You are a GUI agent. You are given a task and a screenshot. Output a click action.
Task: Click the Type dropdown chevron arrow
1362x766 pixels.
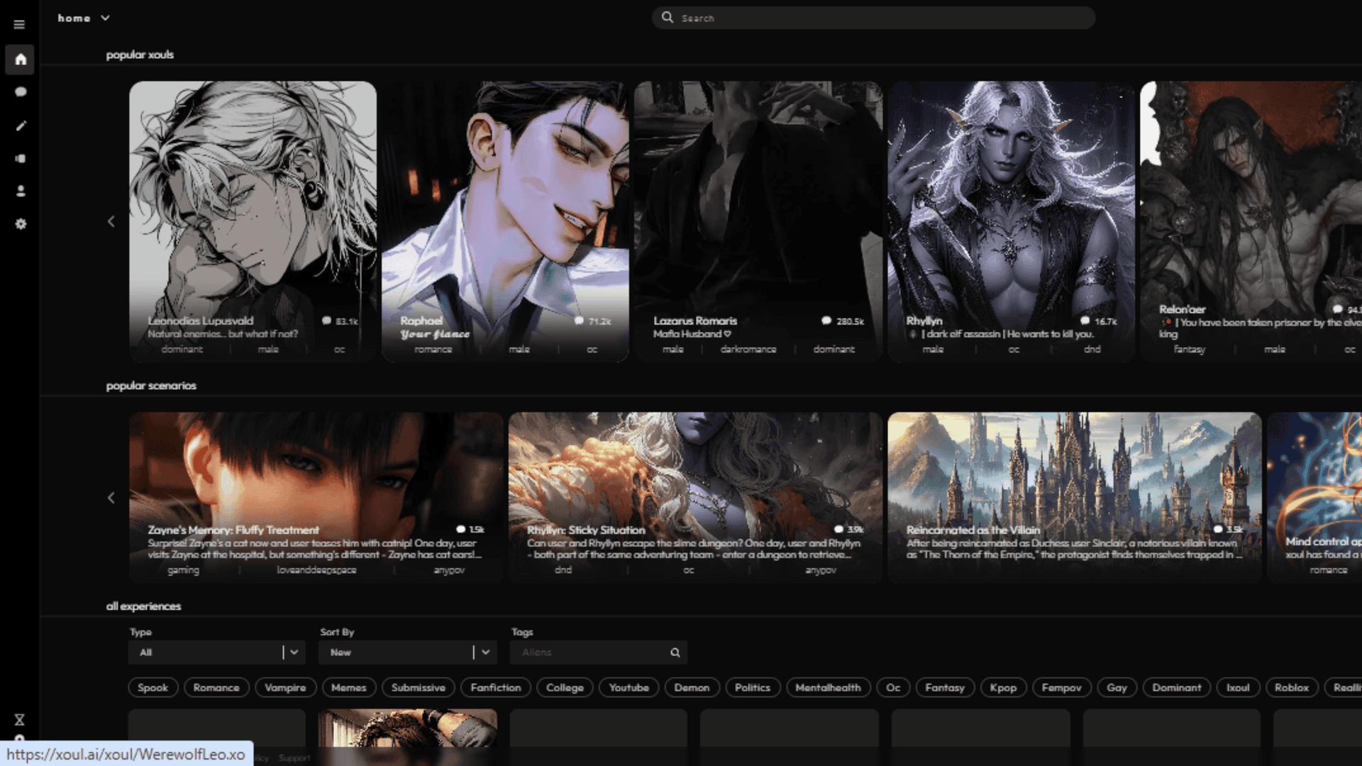click(294, 653)
